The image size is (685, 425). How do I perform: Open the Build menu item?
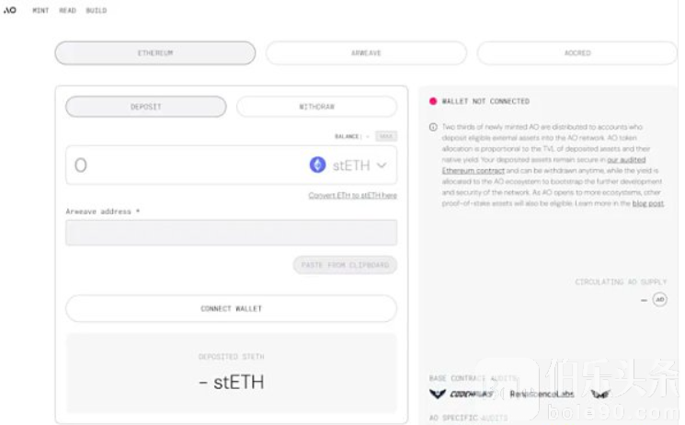97,10
